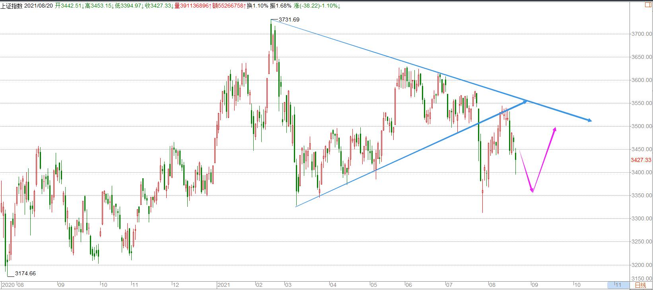This screenshot has width=653, height=290.
Task: Click the 3731.69 peak price label
Action: point(289,19)
